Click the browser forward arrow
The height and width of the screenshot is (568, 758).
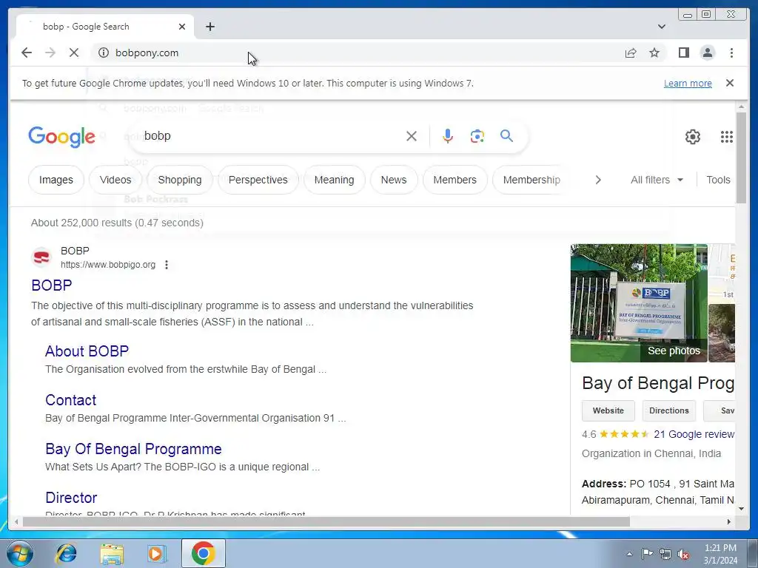tap(50, 53)
